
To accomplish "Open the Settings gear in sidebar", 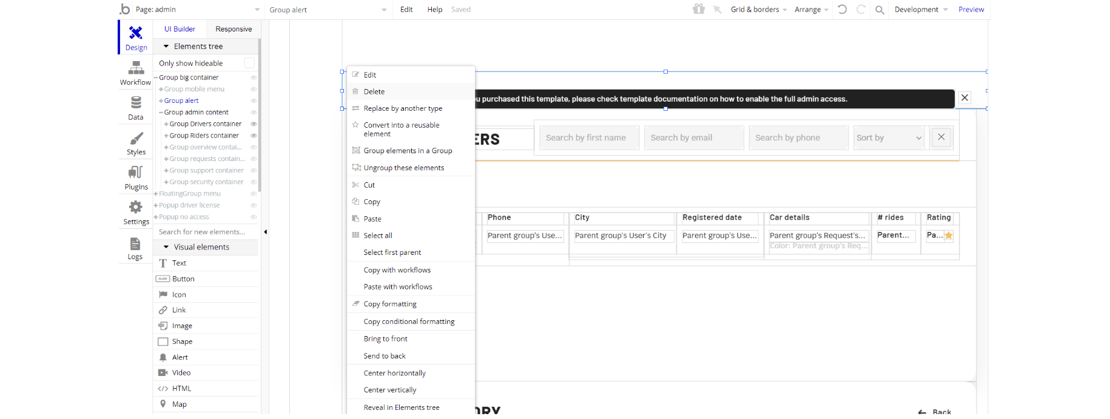I will coord(136,213).
